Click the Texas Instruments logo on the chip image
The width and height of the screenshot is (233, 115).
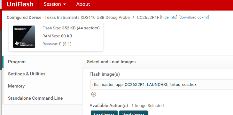tap(24, 44)
